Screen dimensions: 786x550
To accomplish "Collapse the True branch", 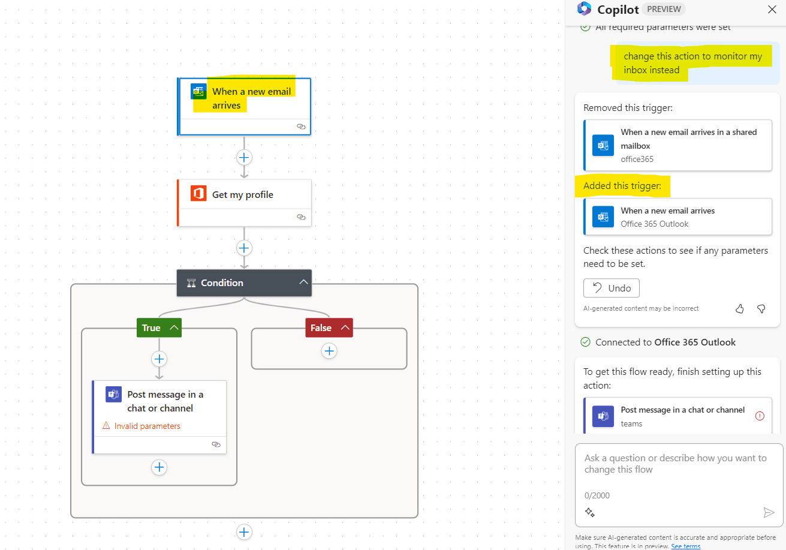I will click(174, 327).
